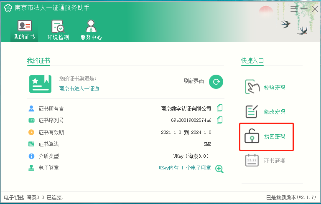321x204 pixels.
Task: Click the 找回密码 lock icon
Action: pos(252,136)
